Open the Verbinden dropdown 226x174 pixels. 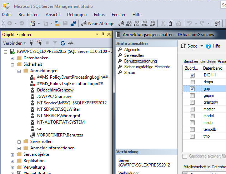(x=14, y=43)
